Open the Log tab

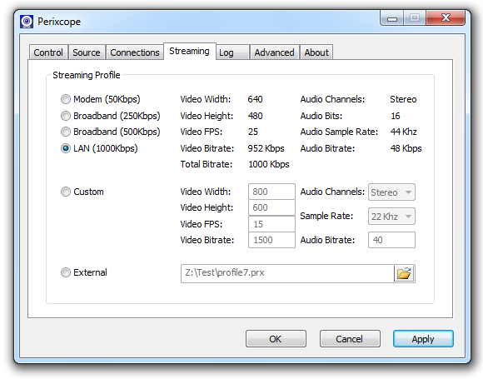click(x=232, y=52)
